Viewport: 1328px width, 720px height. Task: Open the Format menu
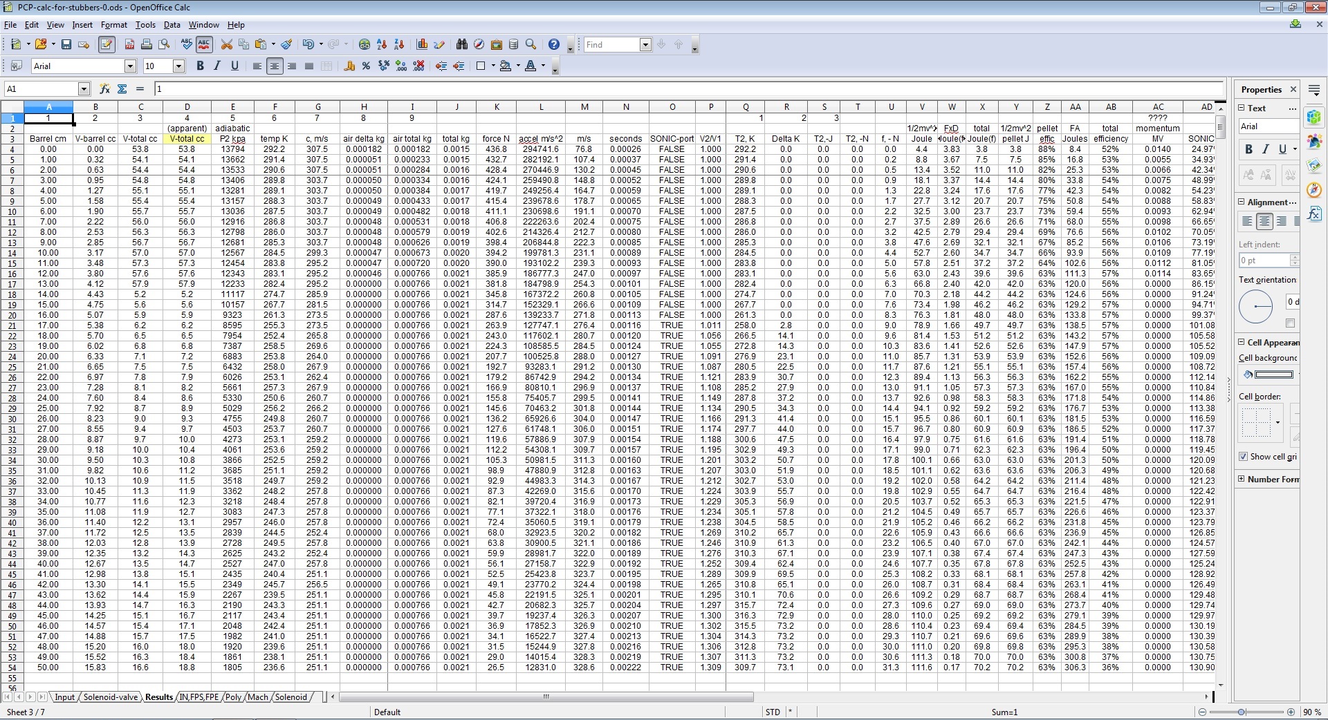(114, 25)
